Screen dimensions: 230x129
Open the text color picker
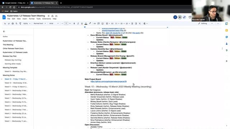pos(86,24)
